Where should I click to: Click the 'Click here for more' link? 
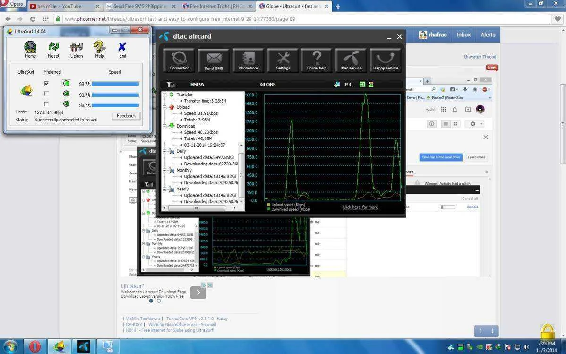point(360,207)
